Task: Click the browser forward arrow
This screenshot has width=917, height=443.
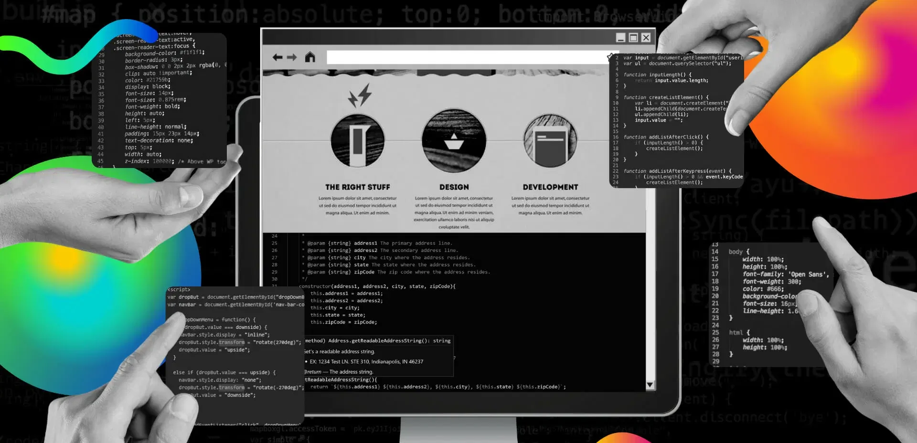Action: 292,57
